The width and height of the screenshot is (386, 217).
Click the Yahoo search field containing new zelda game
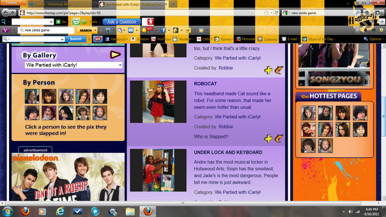point(46,30)
